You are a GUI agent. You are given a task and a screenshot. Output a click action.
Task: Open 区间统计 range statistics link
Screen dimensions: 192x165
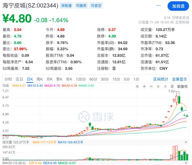point(161,79)
